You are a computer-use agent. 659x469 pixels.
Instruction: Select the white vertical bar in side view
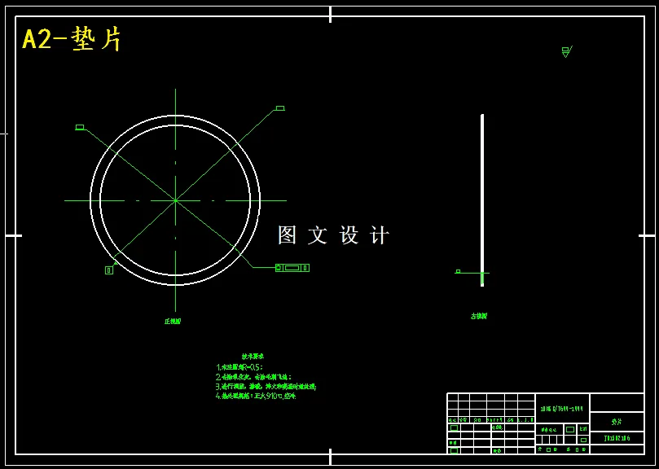pos(482,200)
